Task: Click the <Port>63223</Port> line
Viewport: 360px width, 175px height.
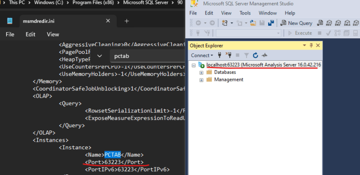Action: [114, 162]
